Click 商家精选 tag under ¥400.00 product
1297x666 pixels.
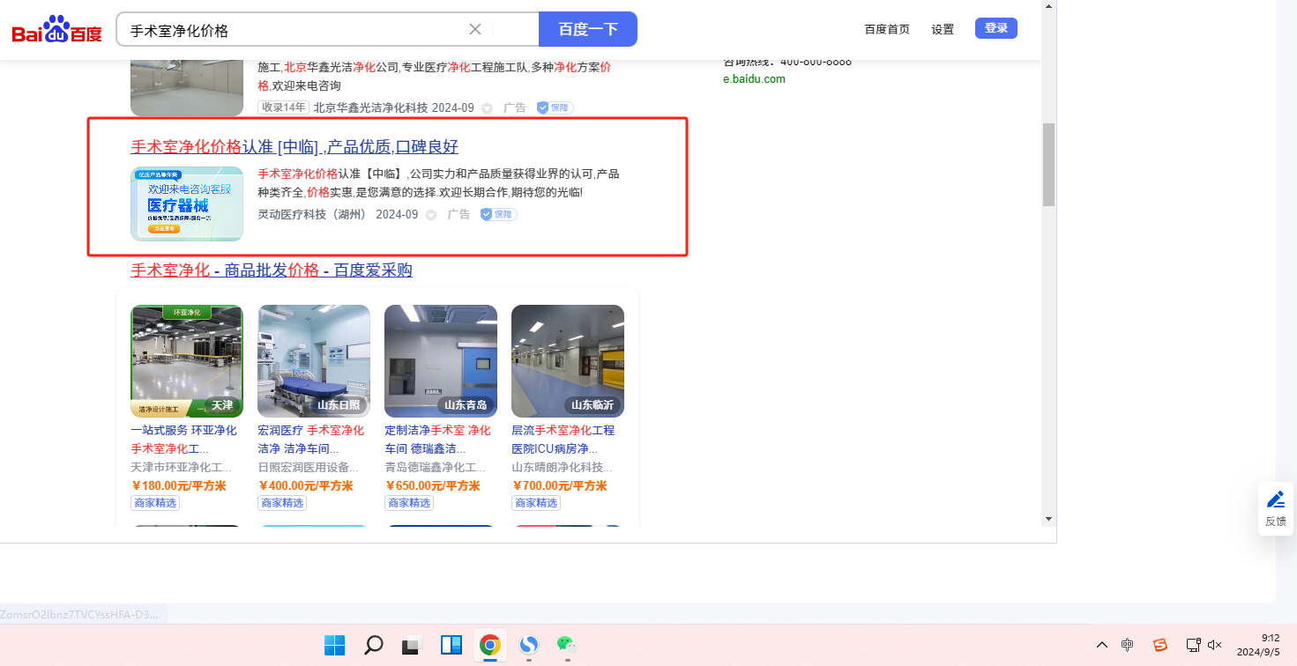pyautogui.click(x=281, y=503)
